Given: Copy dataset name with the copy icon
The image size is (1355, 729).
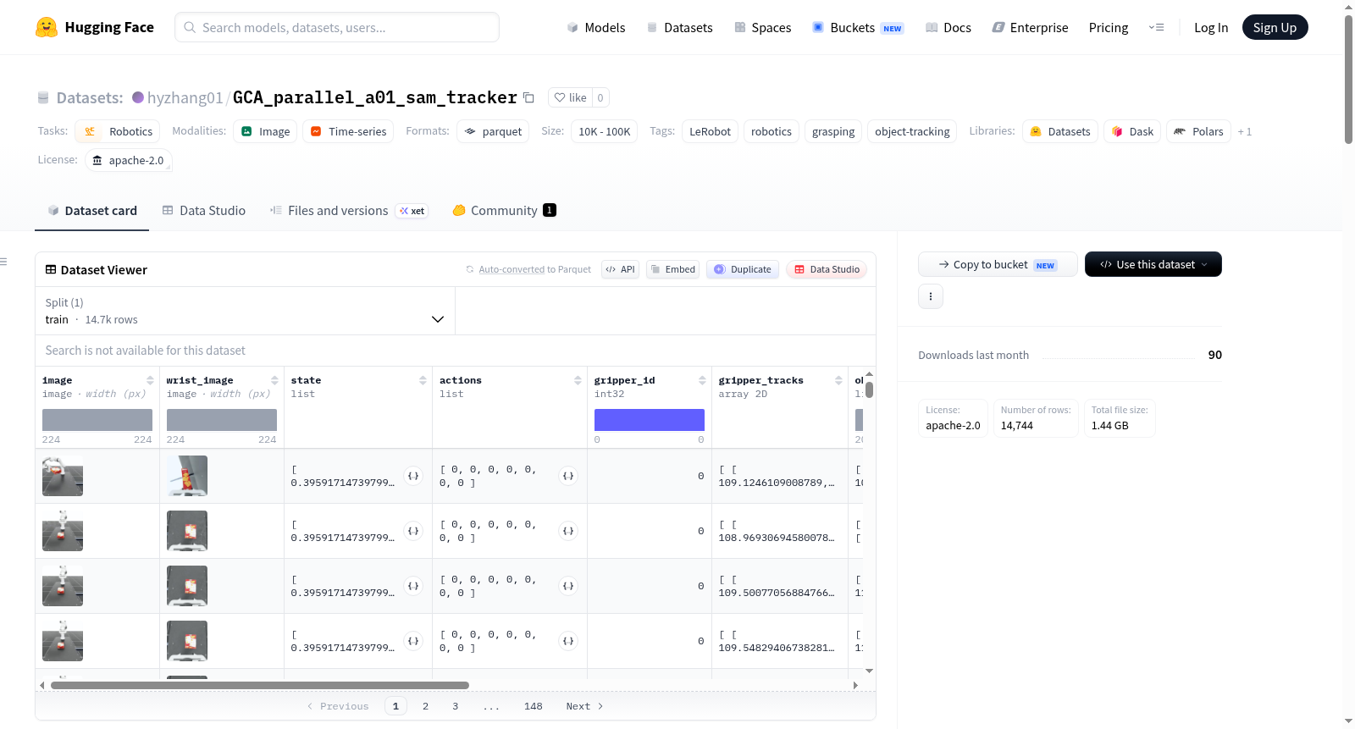Looking at the screenshot, I should click(x=528, y=97).
